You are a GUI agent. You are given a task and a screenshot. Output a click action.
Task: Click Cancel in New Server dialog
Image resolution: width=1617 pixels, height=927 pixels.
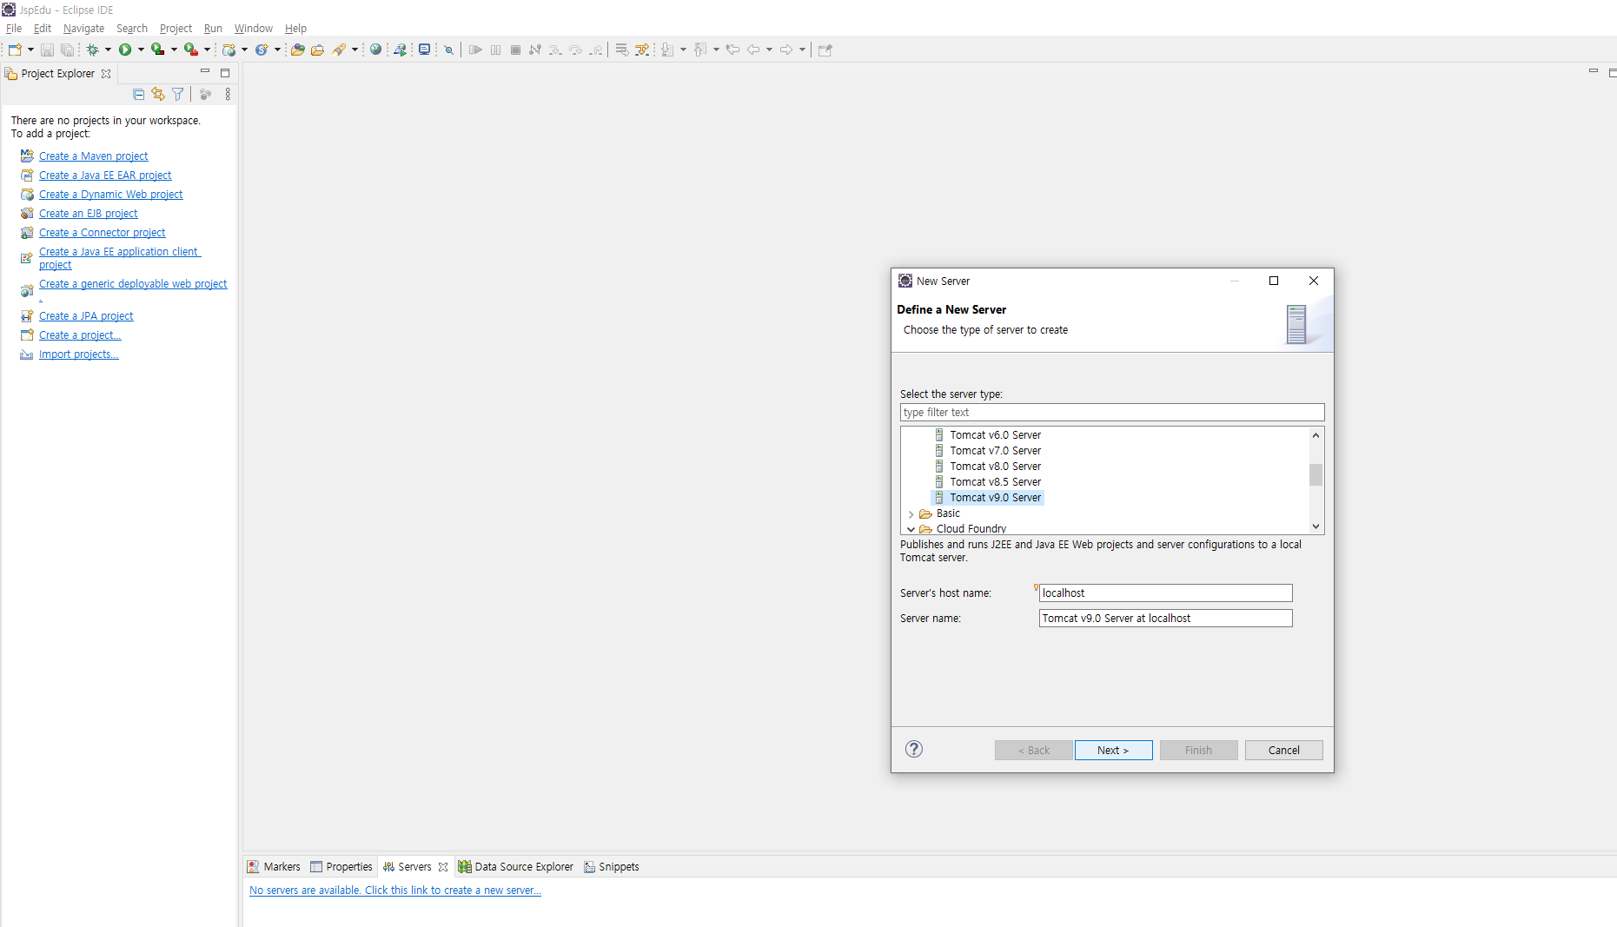click(x=1283, y=751)
